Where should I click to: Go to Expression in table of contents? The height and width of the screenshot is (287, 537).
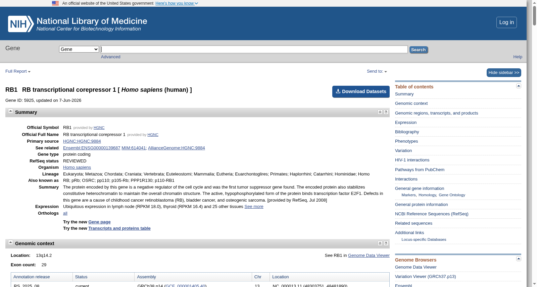[x=405, y=123]
